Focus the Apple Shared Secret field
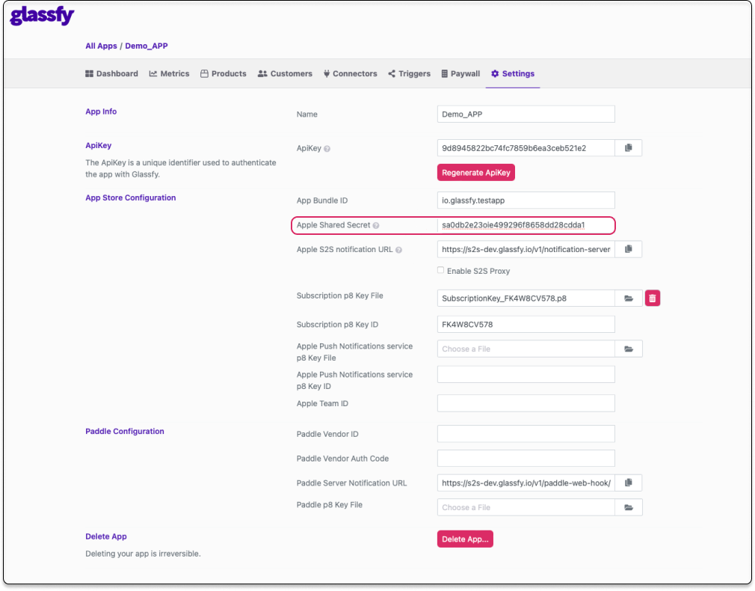Viewport: 755px width, 591px height. pos(526,225)
